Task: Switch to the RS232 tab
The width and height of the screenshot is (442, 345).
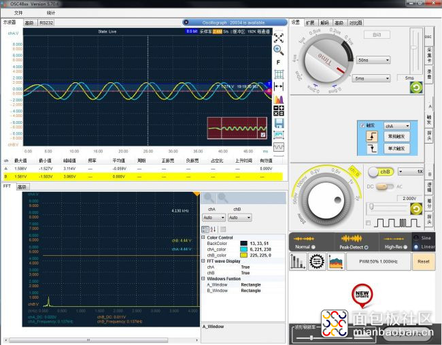Action: [46, 23]
